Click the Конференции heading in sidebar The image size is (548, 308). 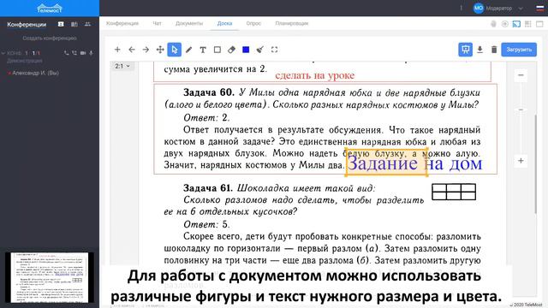coord(27,25)
